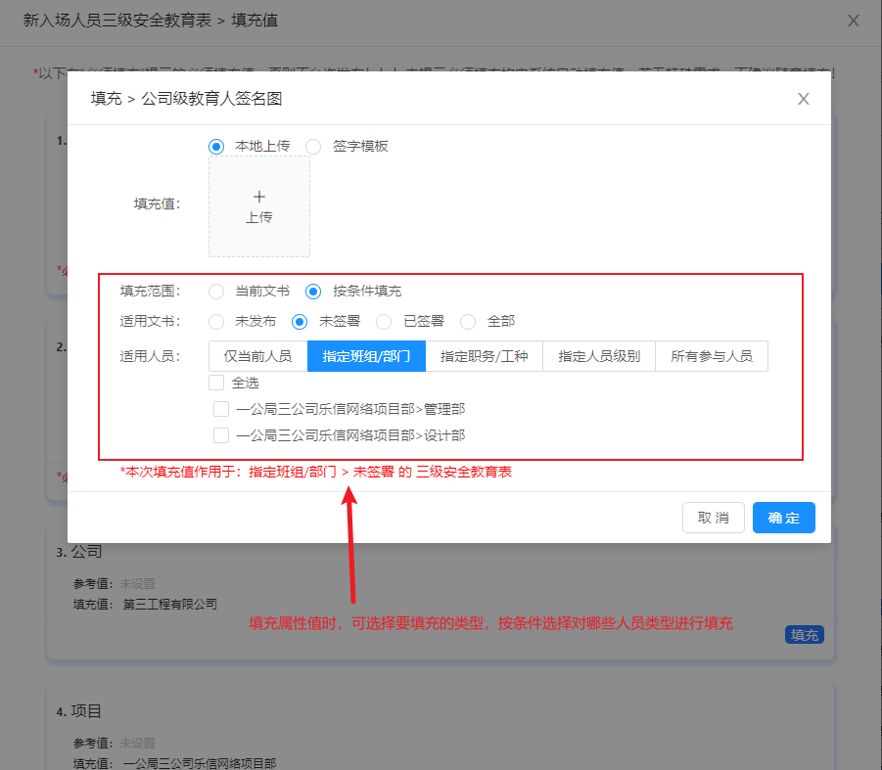Choose 当前文书 as fill range

point(217,292)
